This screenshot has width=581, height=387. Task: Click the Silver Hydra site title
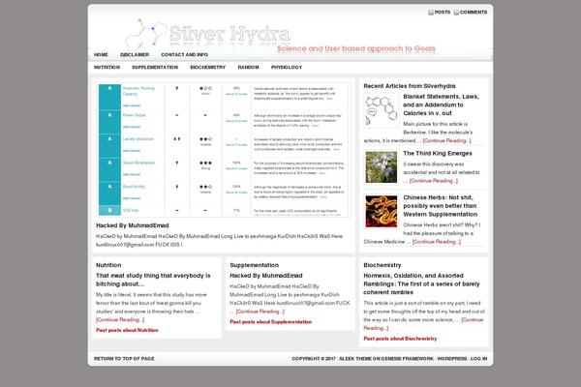(x=229, y=34)
